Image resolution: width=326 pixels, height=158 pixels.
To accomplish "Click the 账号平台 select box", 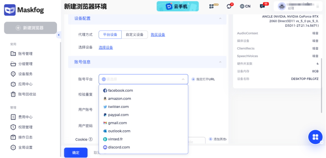I will [143, 79].
